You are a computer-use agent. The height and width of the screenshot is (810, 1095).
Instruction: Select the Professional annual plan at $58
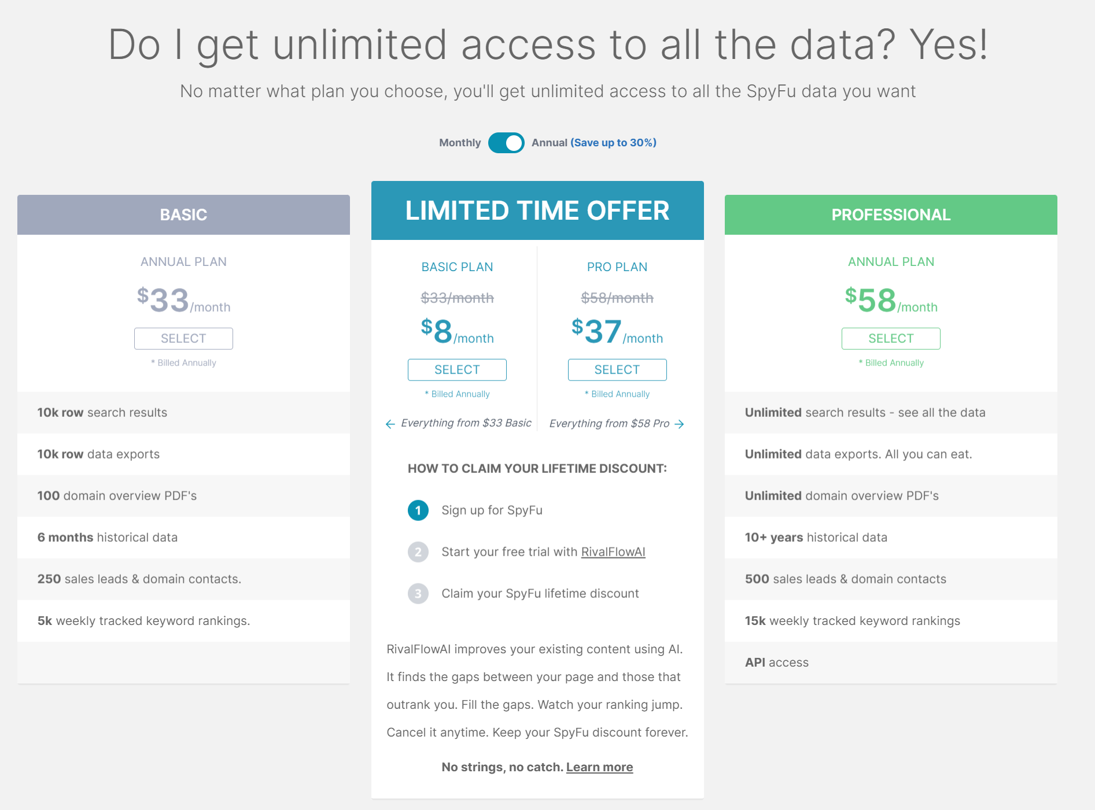[891, 339]
